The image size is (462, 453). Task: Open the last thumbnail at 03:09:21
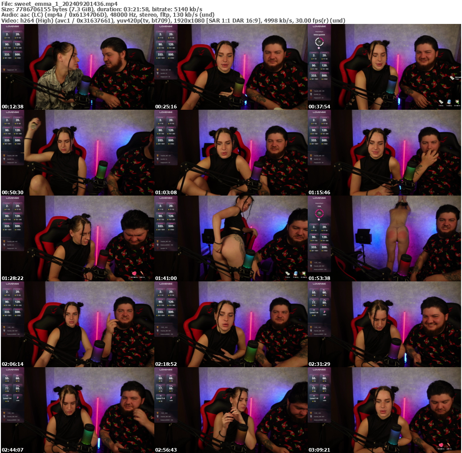[384, 410]
